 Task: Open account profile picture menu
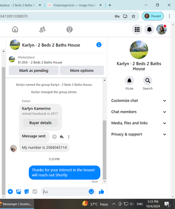162,29
